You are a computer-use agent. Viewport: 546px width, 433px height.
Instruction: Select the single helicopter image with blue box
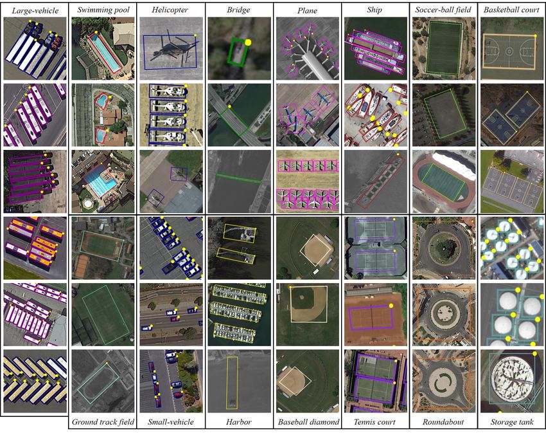171,48
